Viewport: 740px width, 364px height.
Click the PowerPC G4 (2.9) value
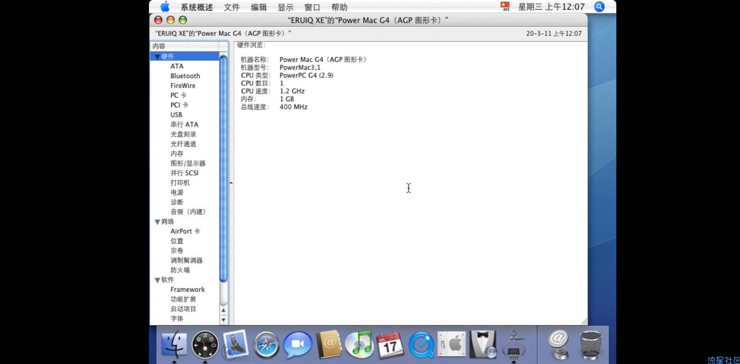306,75
